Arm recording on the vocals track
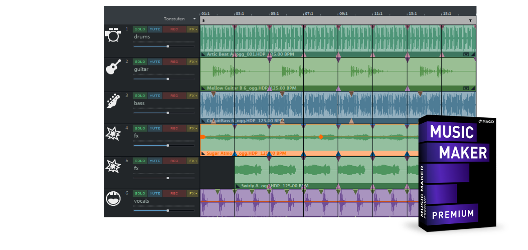Screen dimensions: 528x250 point(174,194)
